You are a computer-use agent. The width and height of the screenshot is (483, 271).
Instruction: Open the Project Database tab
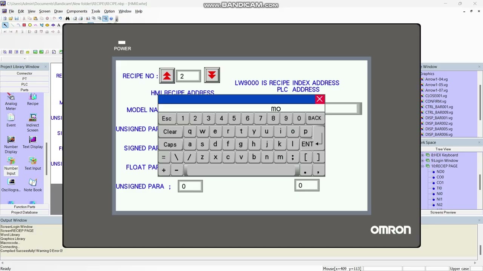point(25,212)
